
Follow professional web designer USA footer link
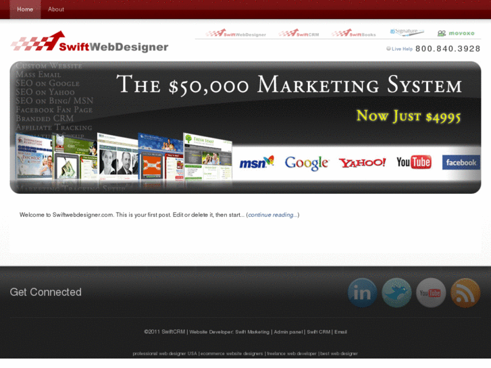(x=165, y=354)
